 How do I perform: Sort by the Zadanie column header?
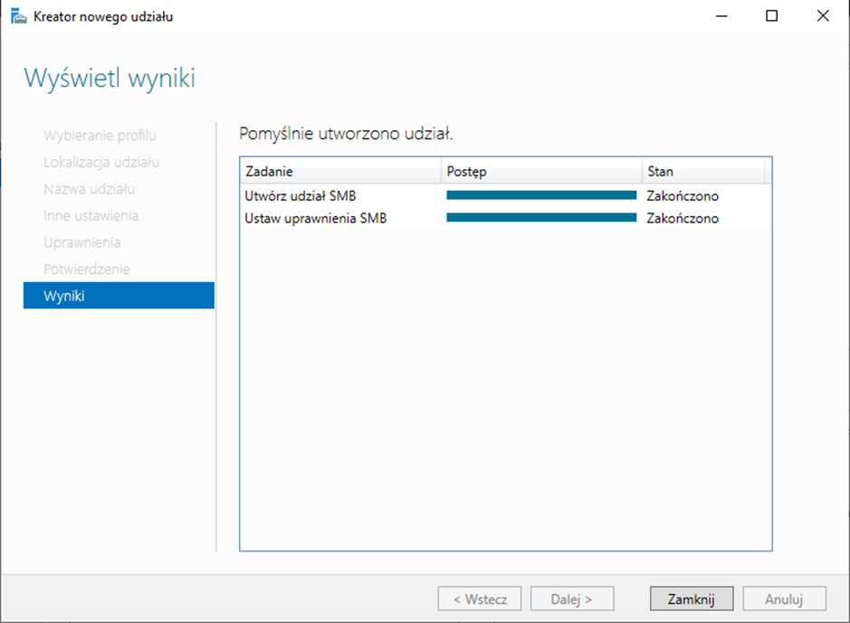[340, 172]
